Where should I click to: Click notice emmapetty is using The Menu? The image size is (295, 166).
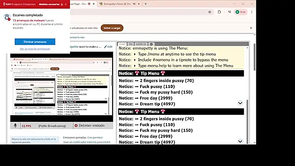[153, 48]
